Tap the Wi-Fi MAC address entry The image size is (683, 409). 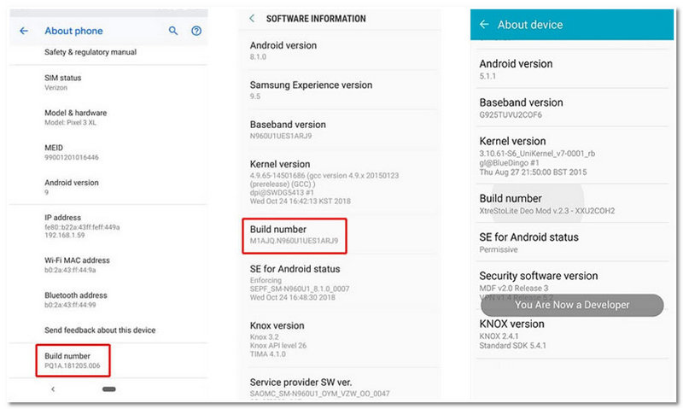coord(77,265)
